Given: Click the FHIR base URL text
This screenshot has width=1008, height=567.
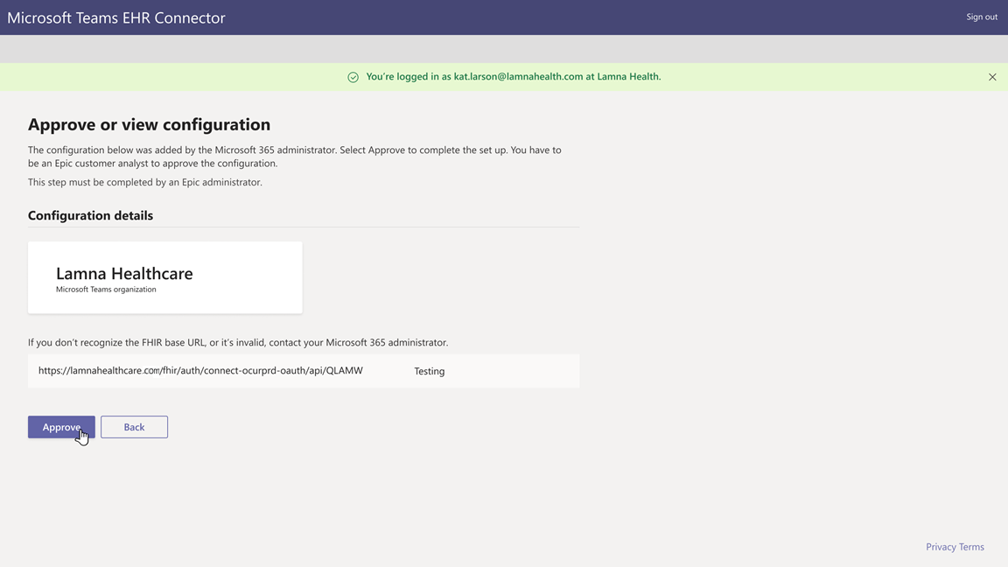Looking at the screenshot, I should pos(200,371).
